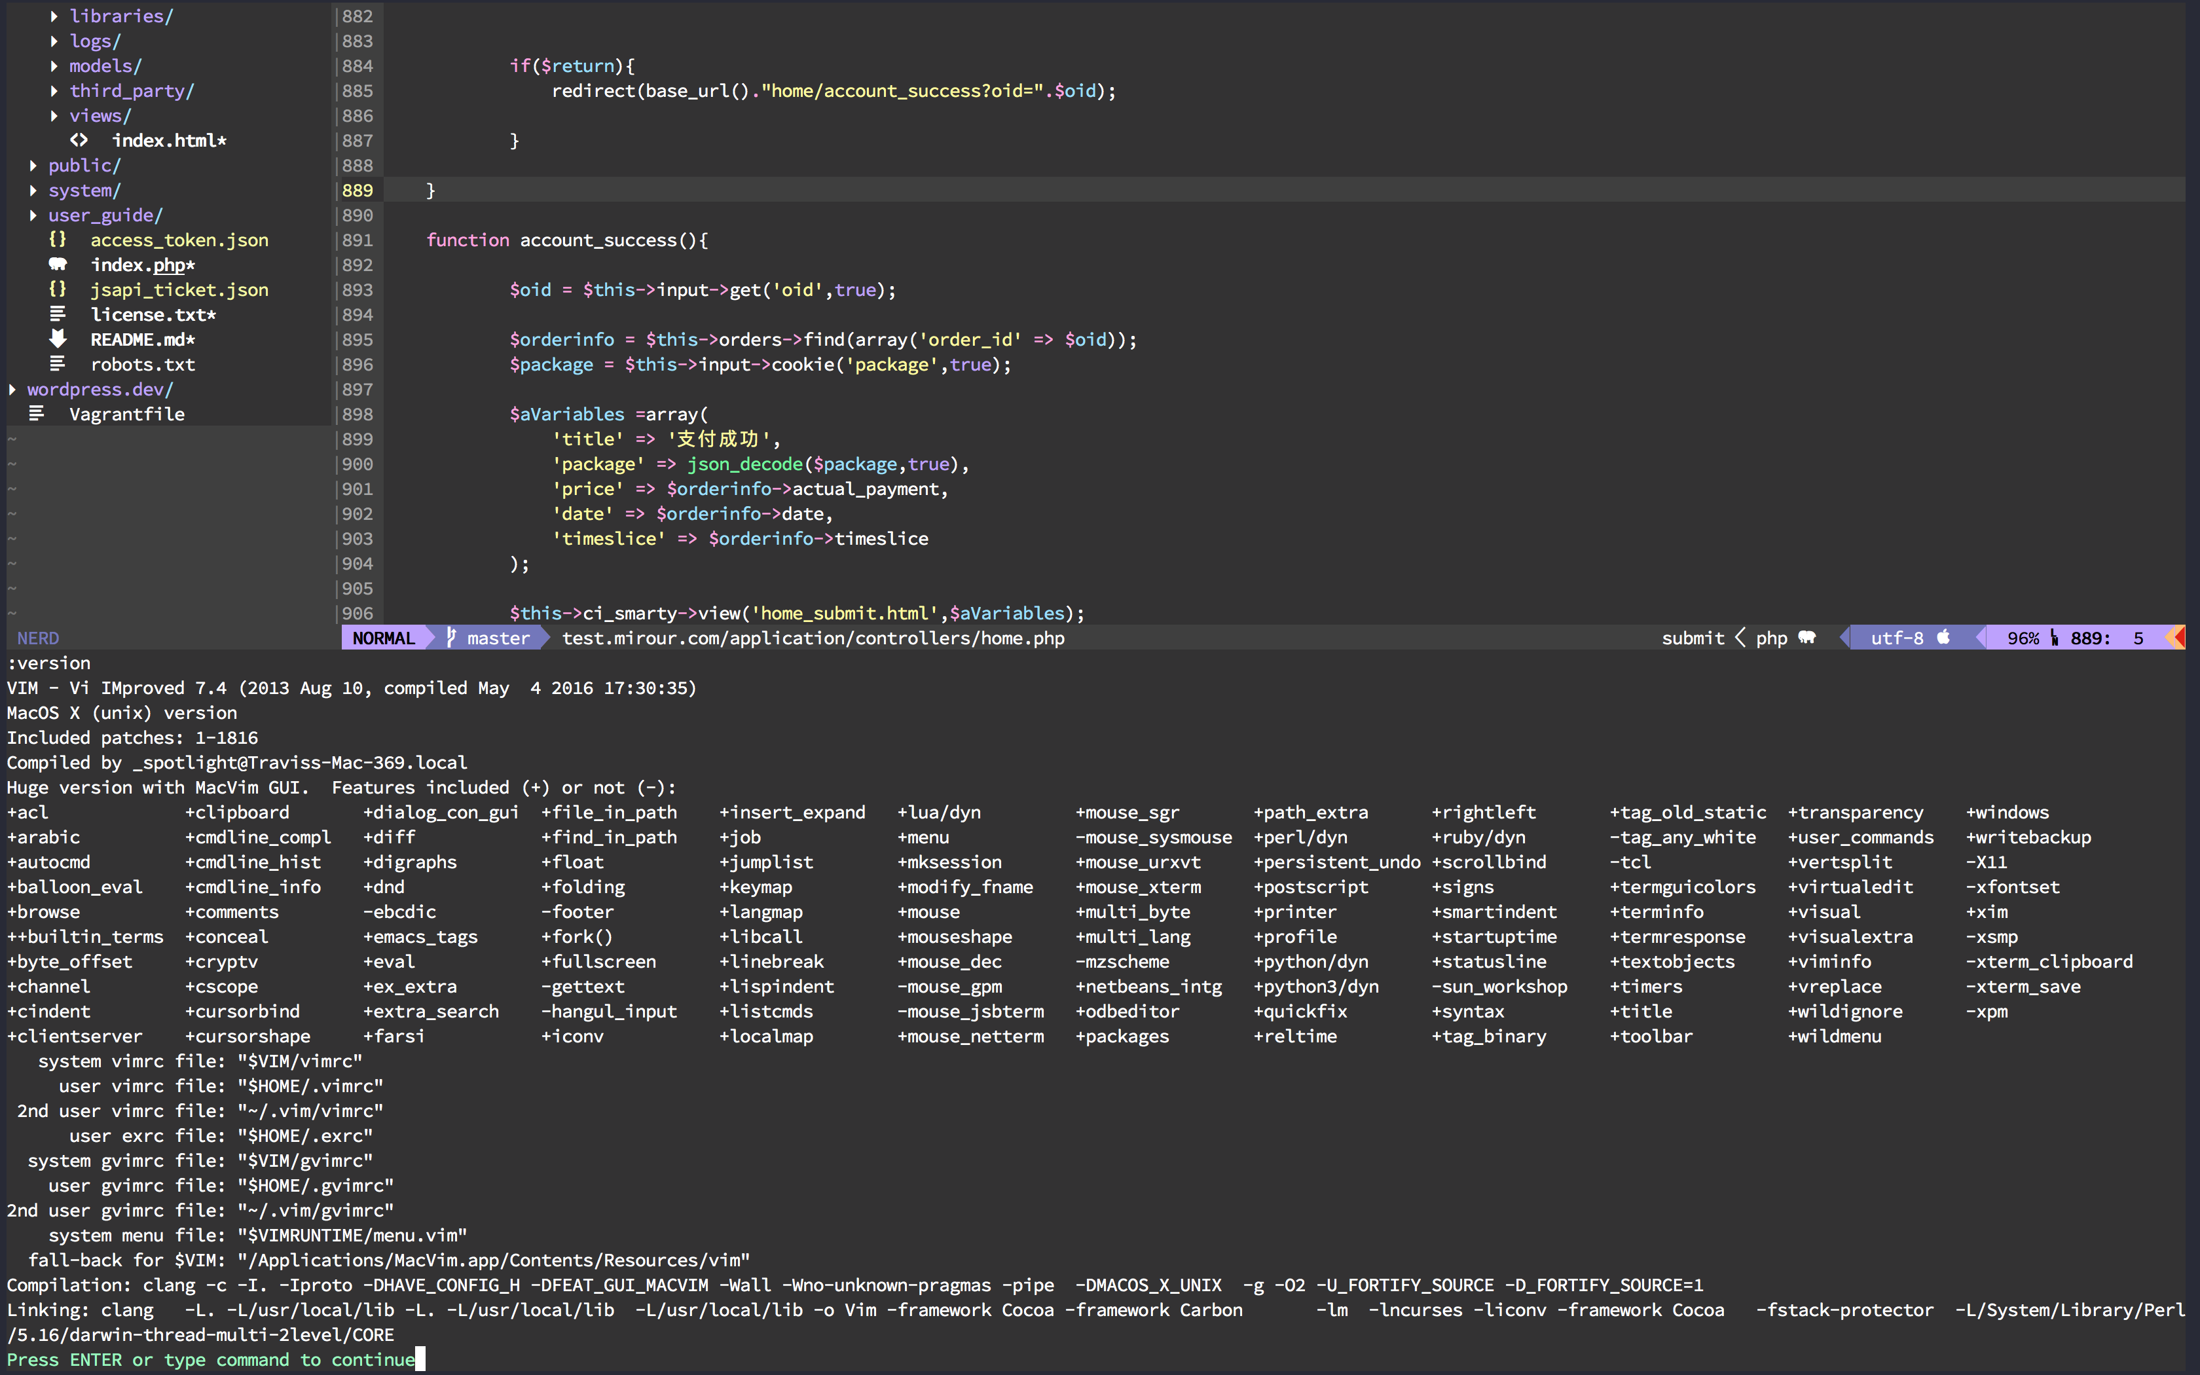Select the user_guide/ directory name
The width and height of the screenshot is (2200, 1375).
[x=105, y=215]
